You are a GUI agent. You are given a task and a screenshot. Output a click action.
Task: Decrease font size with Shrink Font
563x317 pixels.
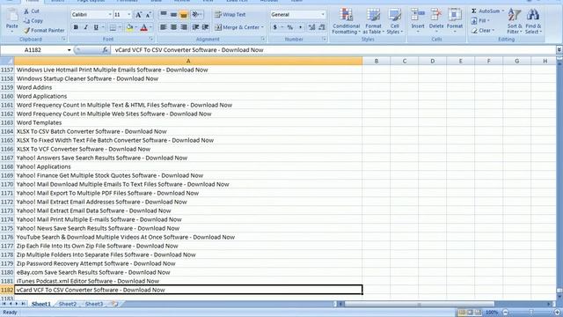click(x=148, y=15)
